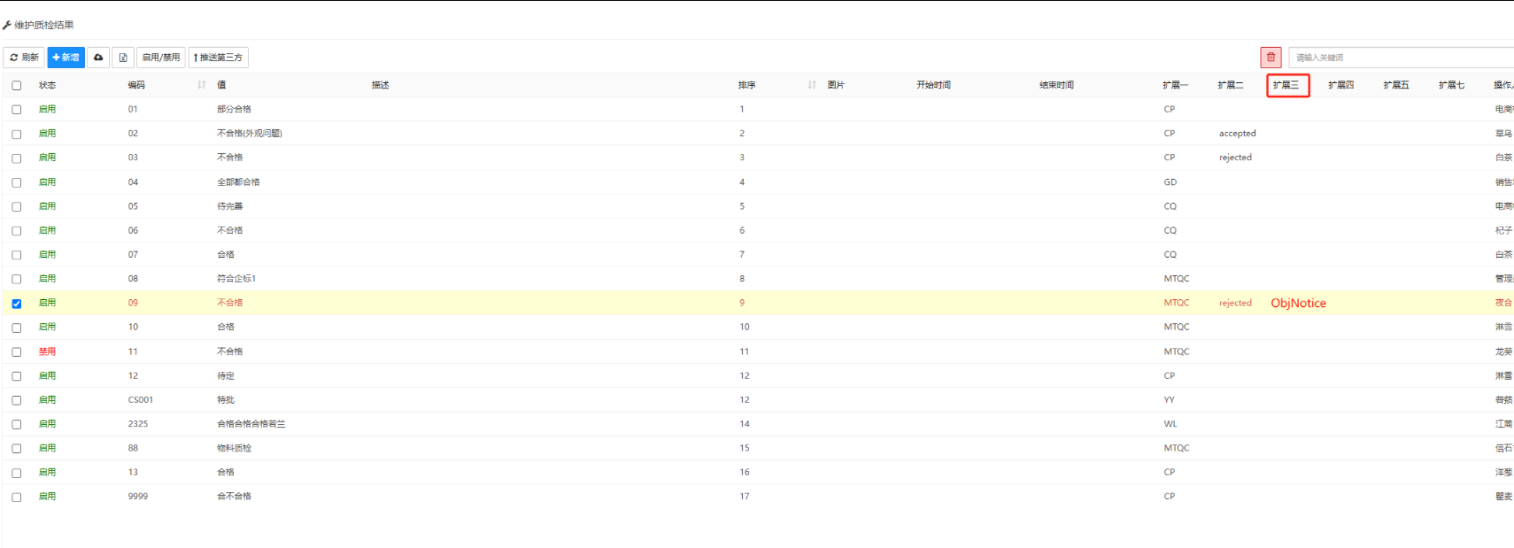Click the 刷新 refresh button
1514x548 pixels.
pos(25,58)
